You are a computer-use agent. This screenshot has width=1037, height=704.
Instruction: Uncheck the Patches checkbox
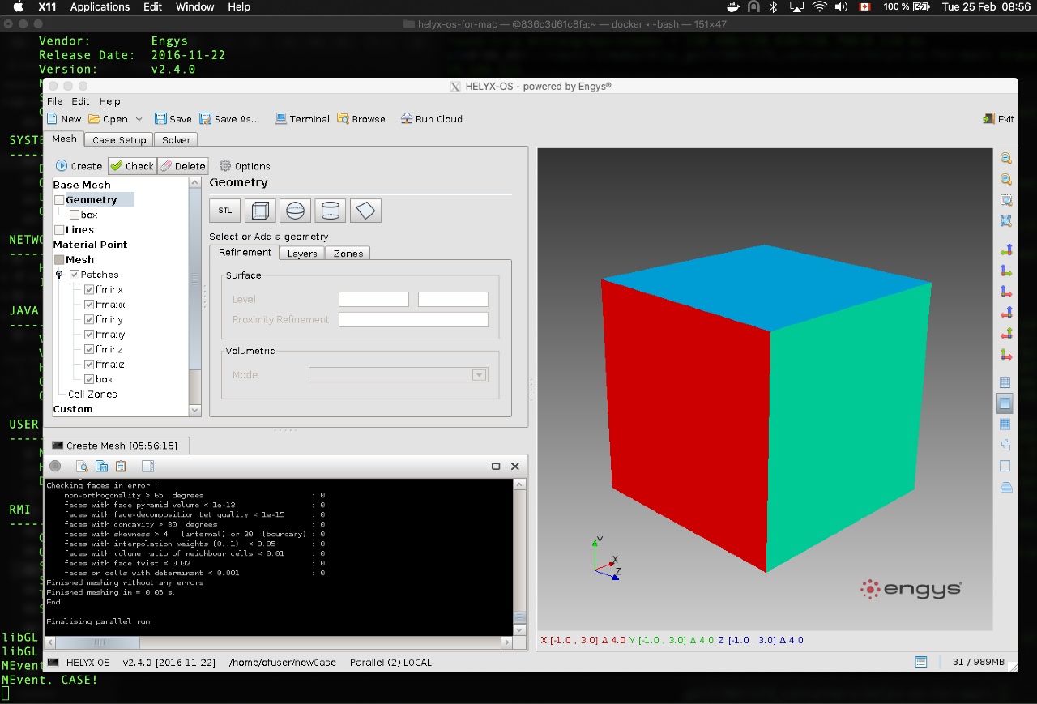click(75, 275)
